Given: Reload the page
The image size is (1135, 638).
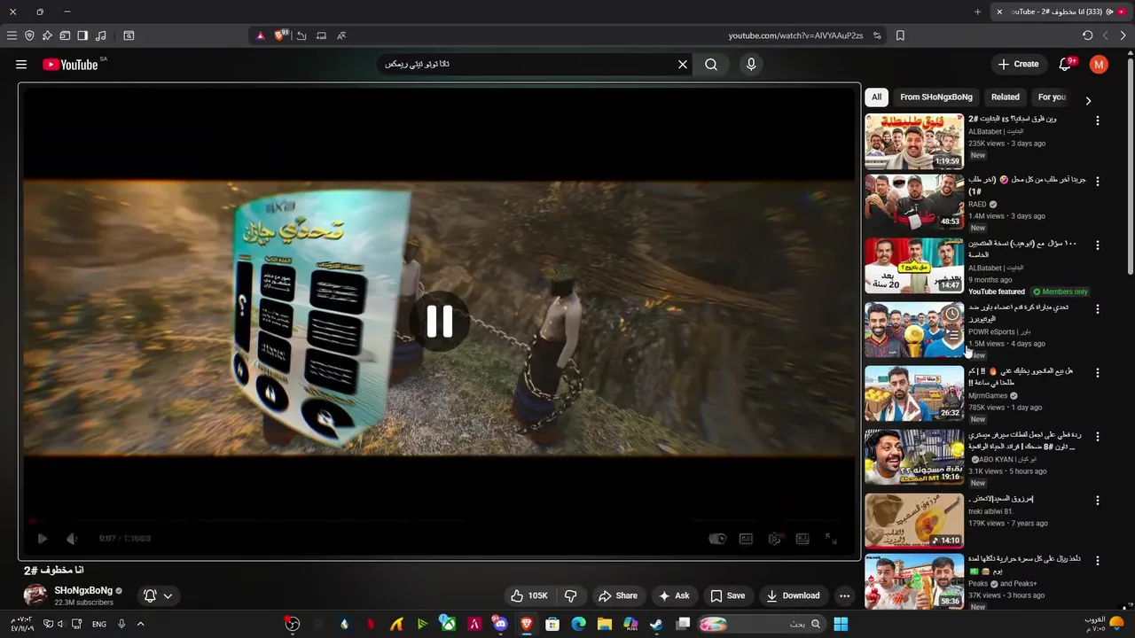Looking at the screenshot, I should [1088, 35].
